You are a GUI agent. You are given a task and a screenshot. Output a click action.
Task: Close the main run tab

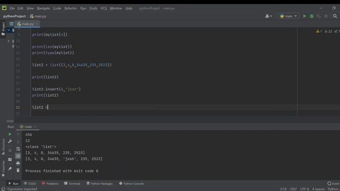click(35, 127)
